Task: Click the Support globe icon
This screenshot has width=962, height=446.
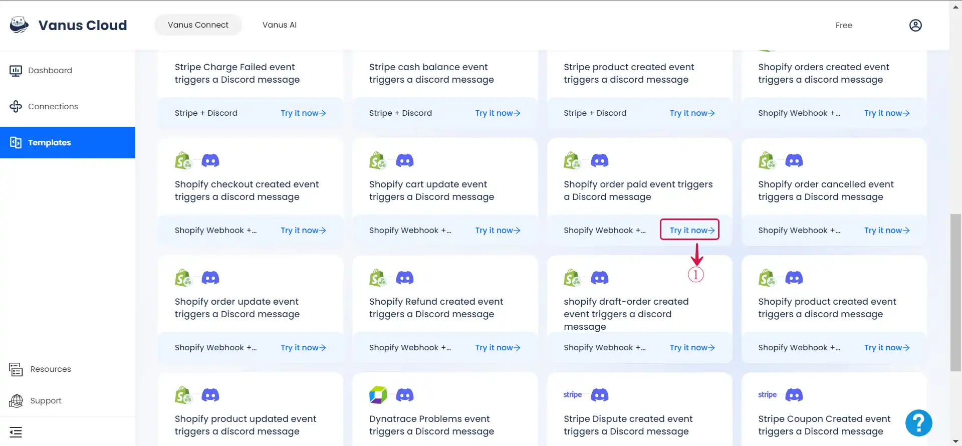Action: coord(16,401)
